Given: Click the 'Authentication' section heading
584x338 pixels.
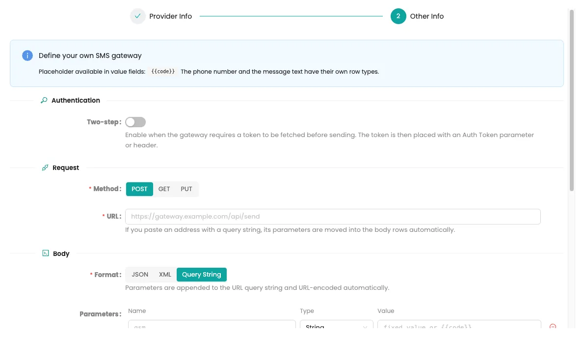Looking at the screenshot, I should [x=76, y=100].
